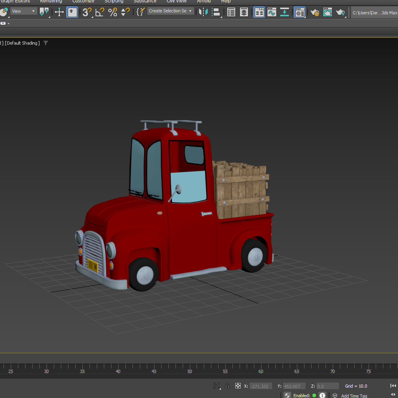This screenshot has width=398, height=398.
Task: Click the Mirror tool icon
Action: [203, 12]
